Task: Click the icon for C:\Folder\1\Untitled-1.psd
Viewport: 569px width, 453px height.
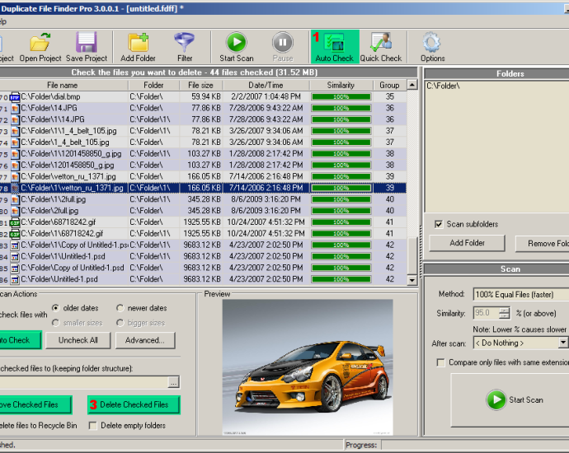Action: [x=15, y=257]
